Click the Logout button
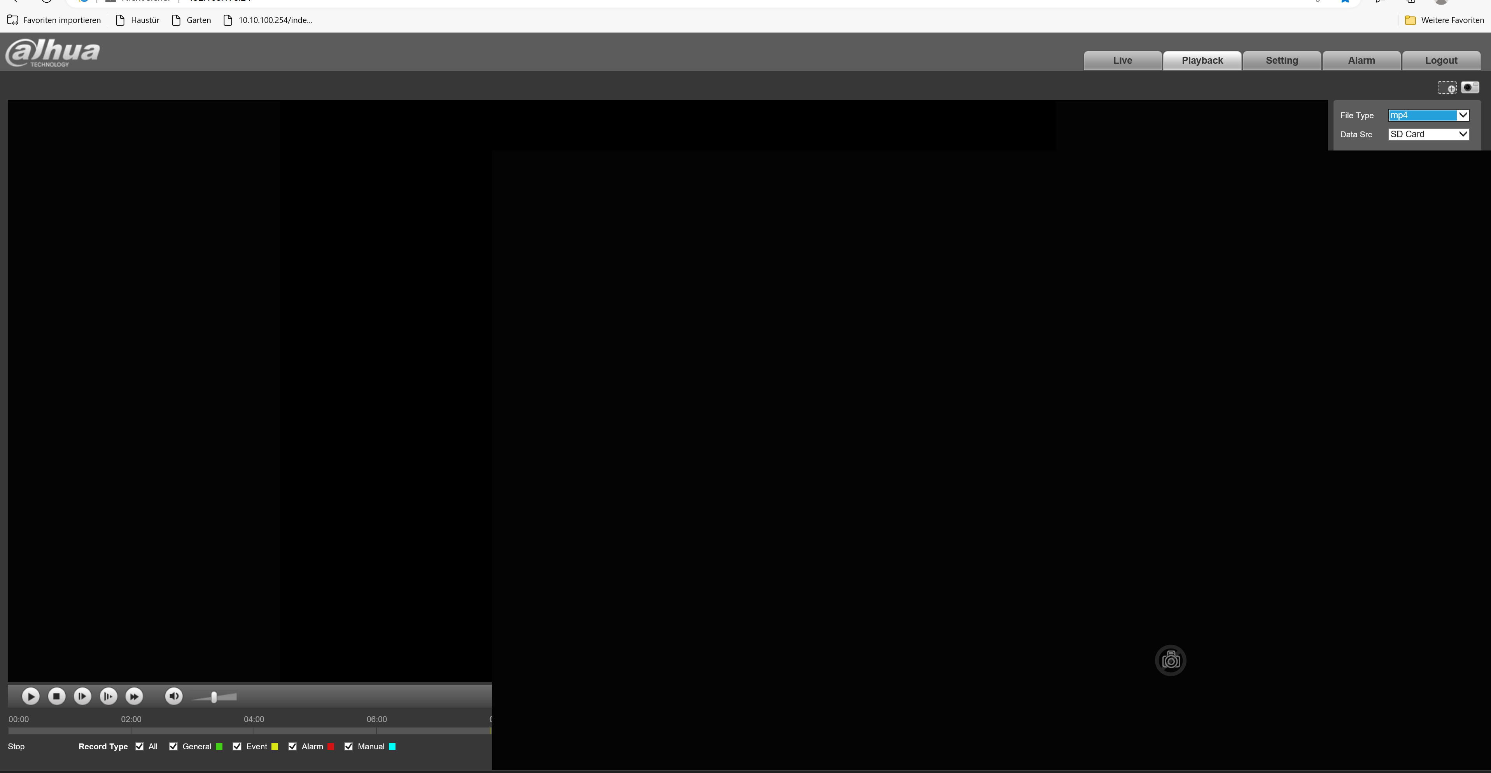The image size is (1491, 773). click(1441, 60)
